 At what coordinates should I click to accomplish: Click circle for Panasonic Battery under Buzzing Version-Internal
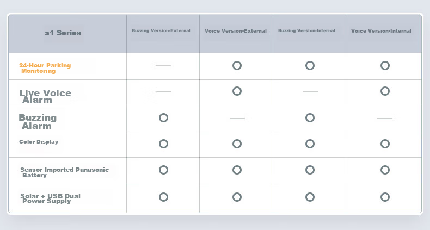click(x=310, y=170)
